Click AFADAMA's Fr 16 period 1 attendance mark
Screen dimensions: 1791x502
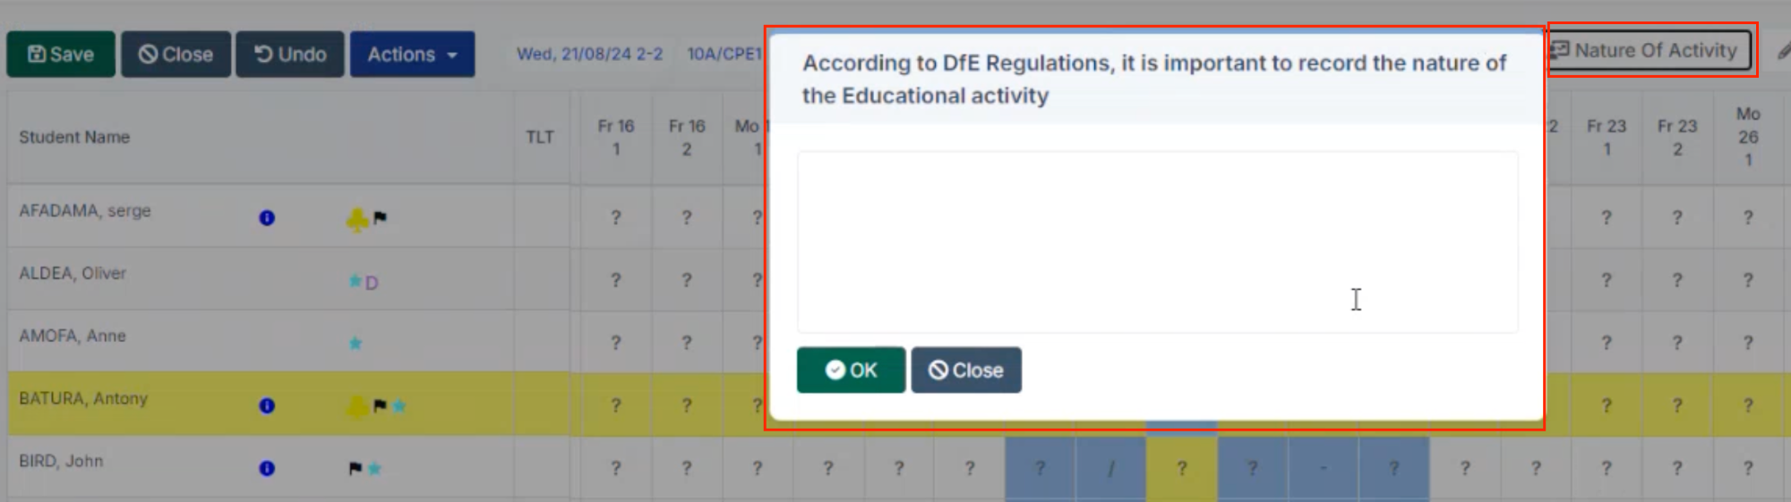(x=616, y=217)
